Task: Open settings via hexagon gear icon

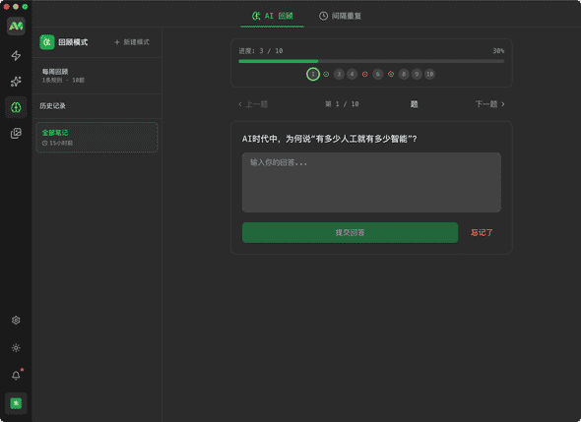Action: tap(16, 321)
